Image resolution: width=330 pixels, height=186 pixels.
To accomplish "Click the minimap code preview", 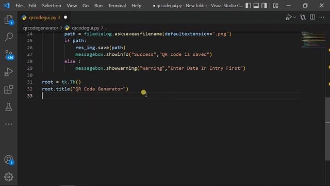I will click(x=313, y=39).
